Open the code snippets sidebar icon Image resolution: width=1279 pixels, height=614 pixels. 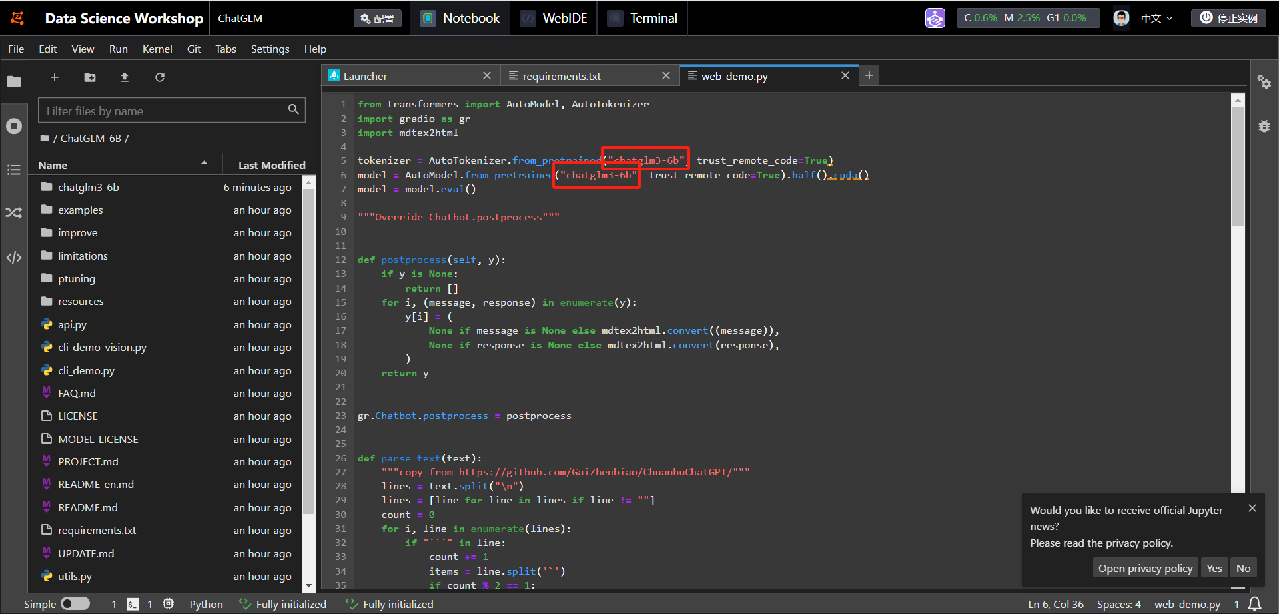[x=14, y=257]
